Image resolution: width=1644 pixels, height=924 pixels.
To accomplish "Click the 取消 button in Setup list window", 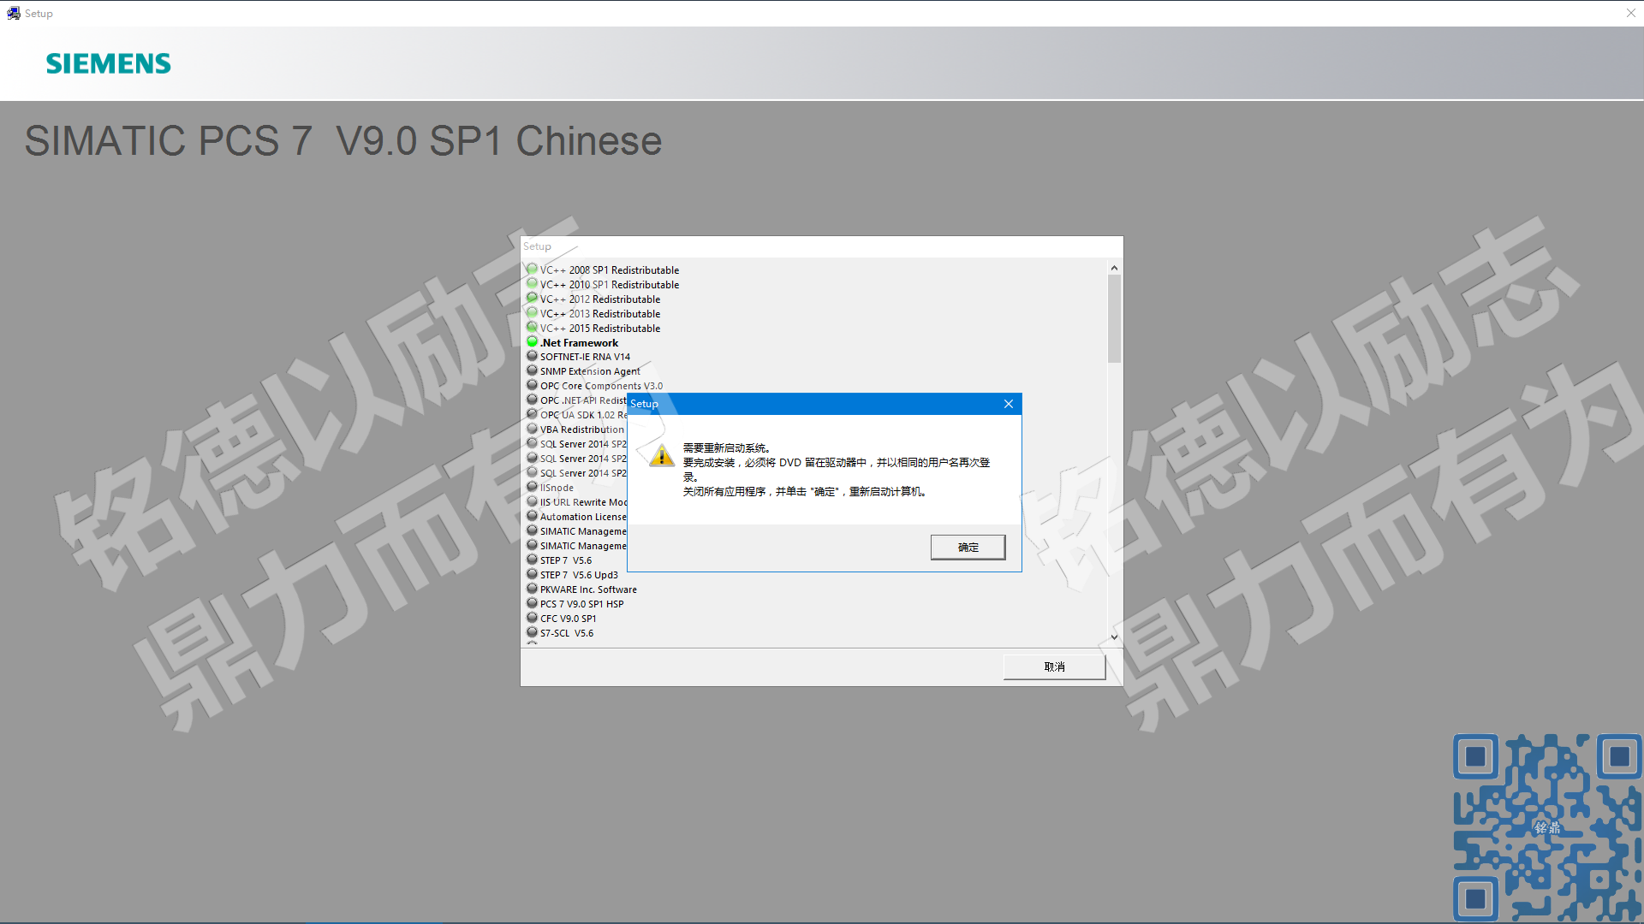I will tap(1054, 666).
